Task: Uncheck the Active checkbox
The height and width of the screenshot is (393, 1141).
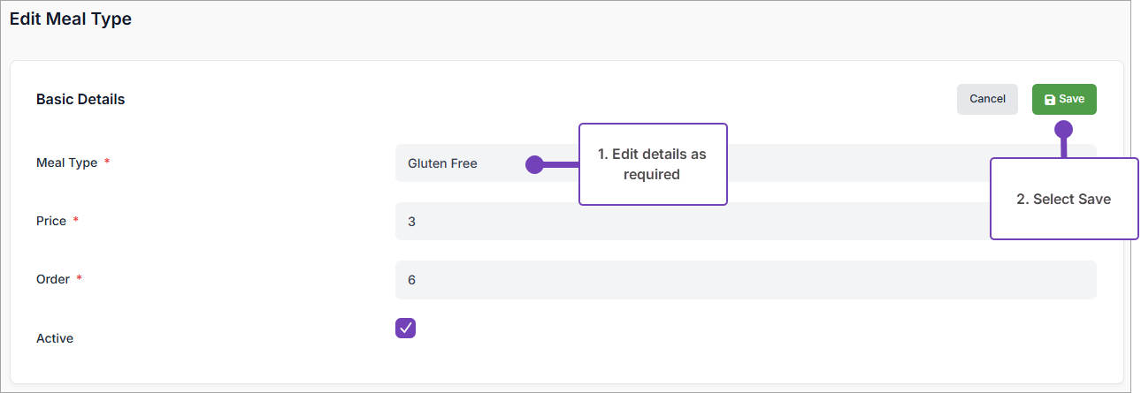Action: [x=405, y=328]
